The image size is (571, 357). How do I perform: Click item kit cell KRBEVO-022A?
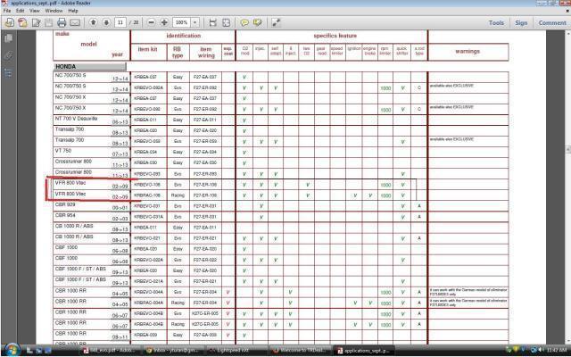pyautogui.click(x=149, y=260)
